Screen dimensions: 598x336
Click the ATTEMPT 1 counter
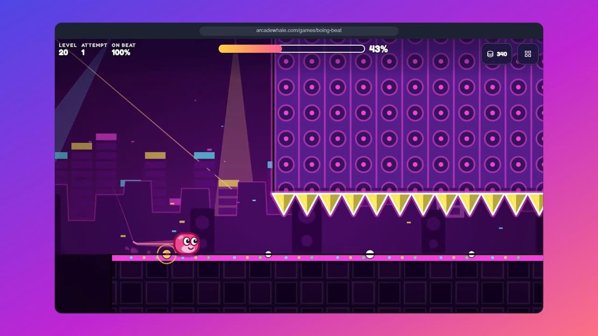(x=94, y=49)
